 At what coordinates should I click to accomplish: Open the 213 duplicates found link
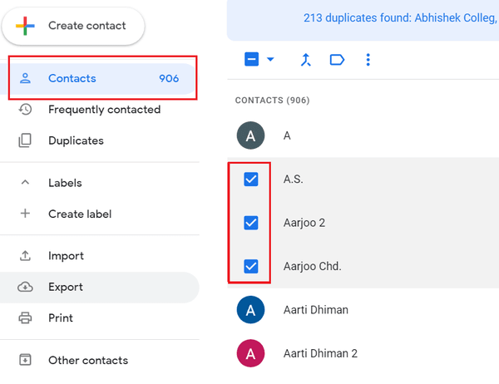[401, 18]
